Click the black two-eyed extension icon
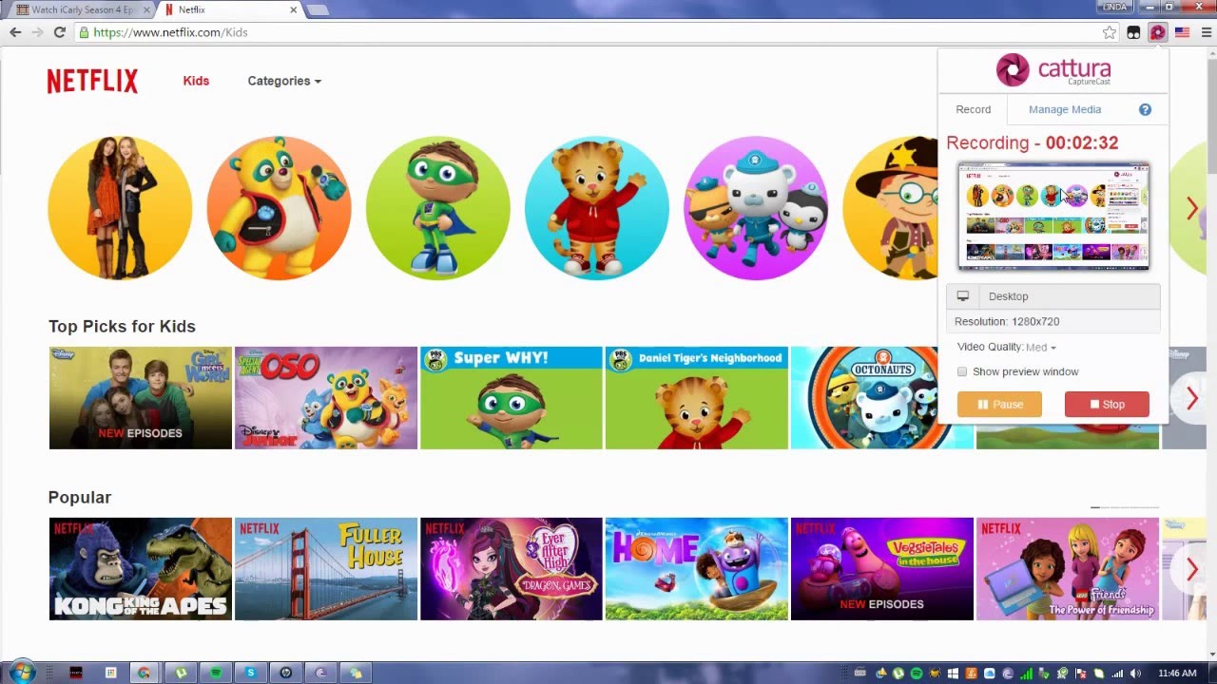1217x684 pixels. (x=1133, y=32)
